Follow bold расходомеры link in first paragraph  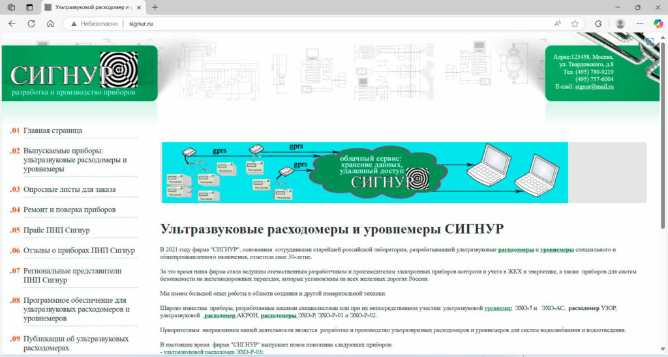click(x=516, y=250)
